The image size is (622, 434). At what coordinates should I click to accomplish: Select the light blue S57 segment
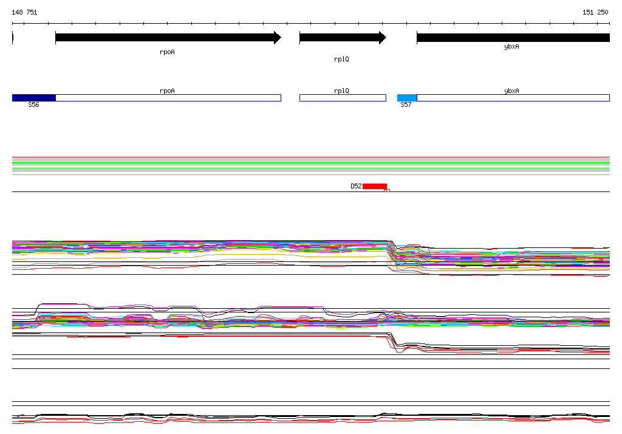(x=407, y=98)
